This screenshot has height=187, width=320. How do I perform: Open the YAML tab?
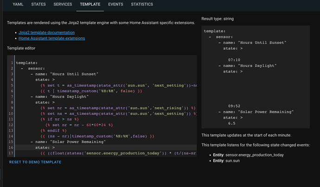pyautogui.click(x=18, y=4)
